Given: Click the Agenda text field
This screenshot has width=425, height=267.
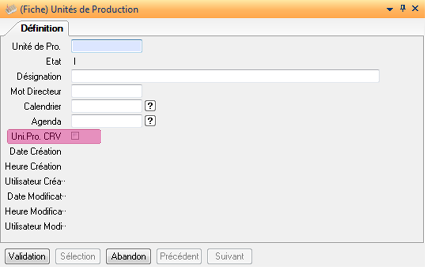Looking at the screenshot, I should (107, 121).
